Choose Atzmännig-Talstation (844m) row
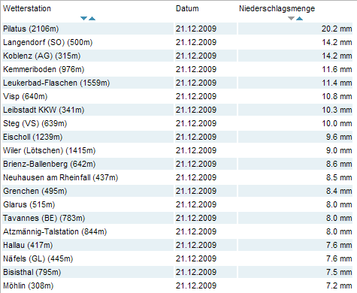 [x=55, y=231]
